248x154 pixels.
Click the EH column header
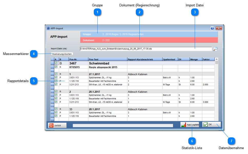[184, 59]
